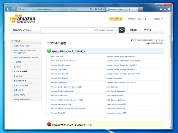This screenshot has width=178, height=133.
Task: Open the Amazon CloudWatch link
Action: point(59,78)
